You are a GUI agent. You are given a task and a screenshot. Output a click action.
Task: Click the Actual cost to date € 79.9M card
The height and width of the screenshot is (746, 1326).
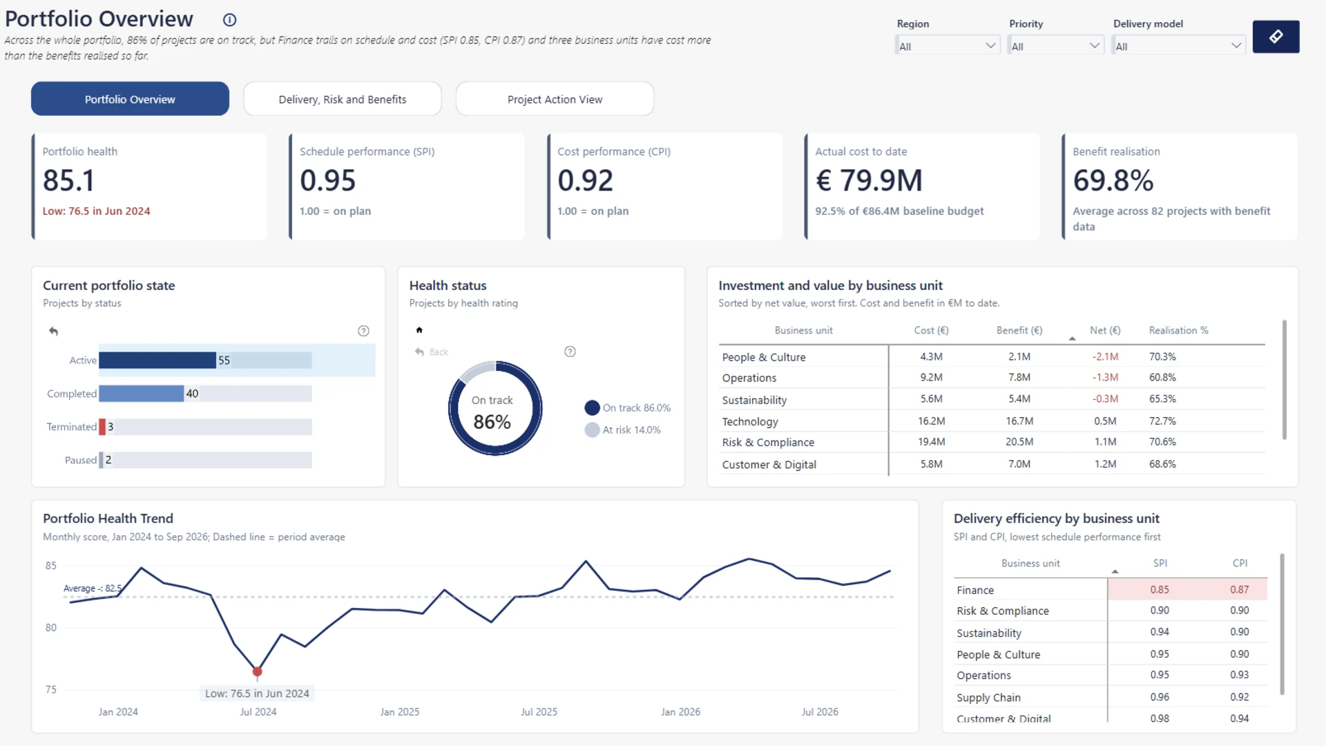922,186
